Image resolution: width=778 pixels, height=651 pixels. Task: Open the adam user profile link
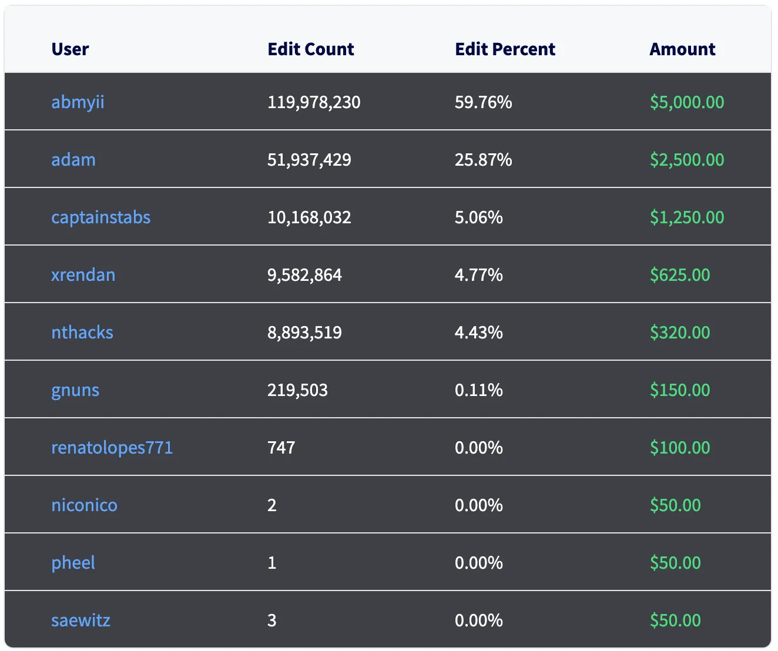coord(73,159)
